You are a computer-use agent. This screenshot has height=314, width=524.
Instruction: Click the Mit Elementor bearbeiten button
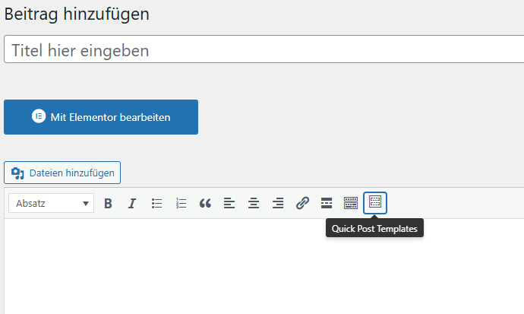(x=101, y=117)
